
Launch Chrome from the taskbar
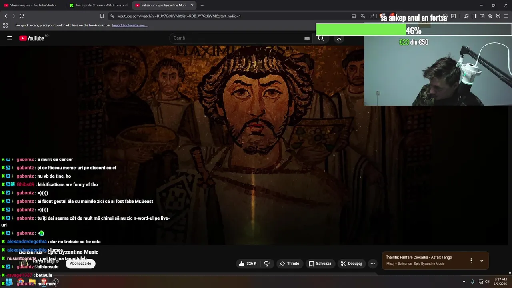click(x=20, y=282)
